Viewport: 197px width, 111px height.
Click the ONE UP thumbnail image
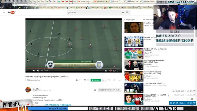click(x=134, y=88)
